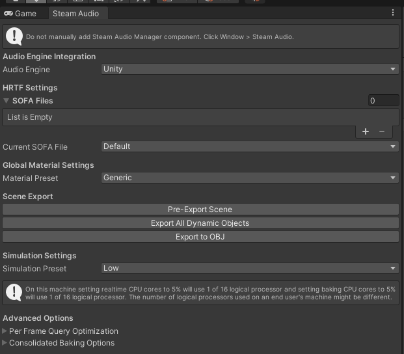This screenshot has height=354, width=404.
Task: Click the 'Global Material Settings' heading
Action: [48, 165]
